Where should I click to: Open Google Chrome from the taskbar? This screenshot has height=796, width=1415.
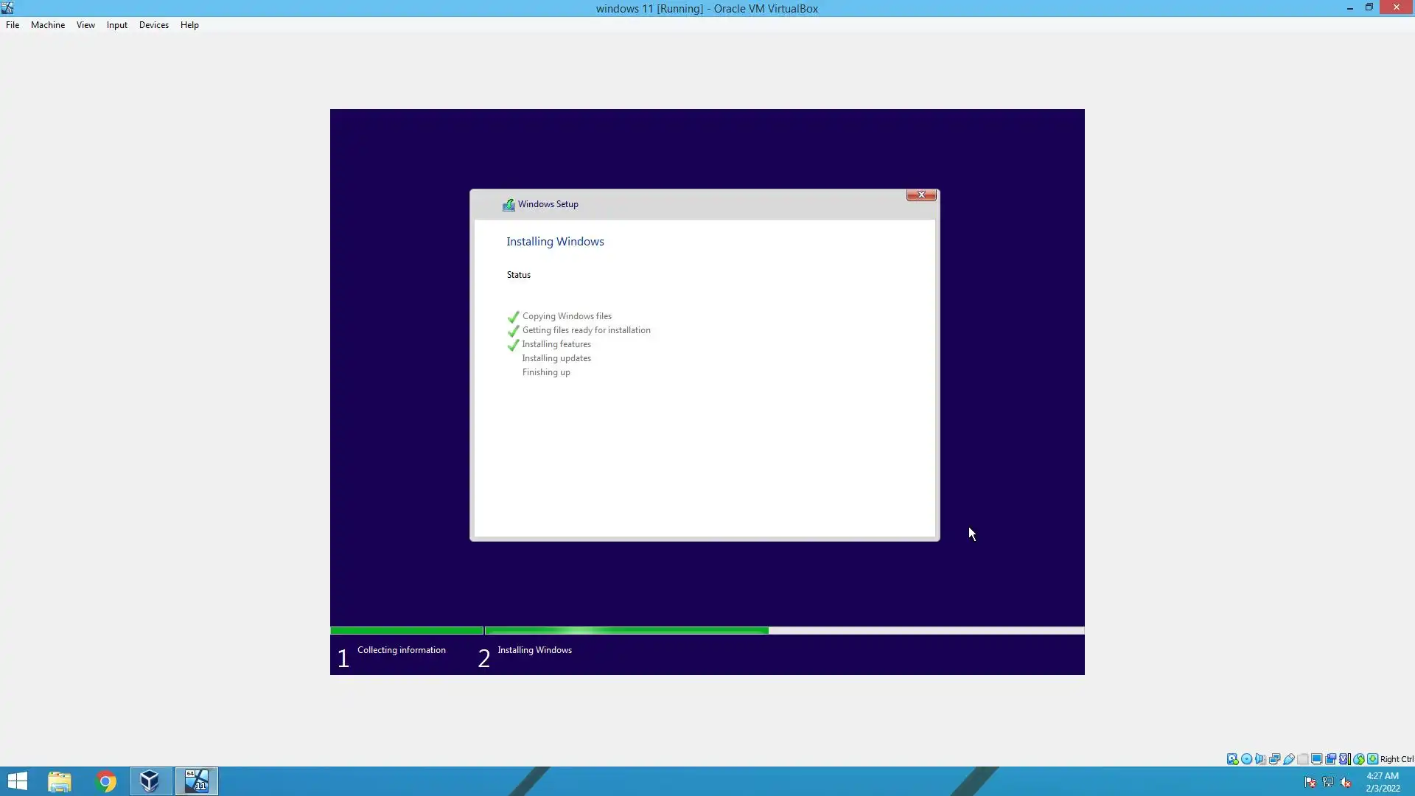click(105, 781)
